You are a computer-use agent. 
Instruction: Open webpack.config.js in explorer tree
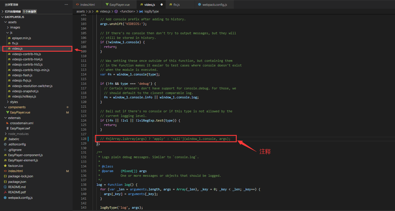pyautogui.click(x=20, y=198)
